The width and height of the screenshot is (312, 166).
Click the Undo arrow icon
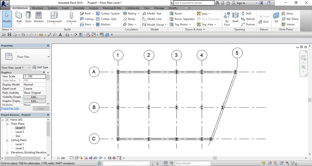tap(23, 35)
